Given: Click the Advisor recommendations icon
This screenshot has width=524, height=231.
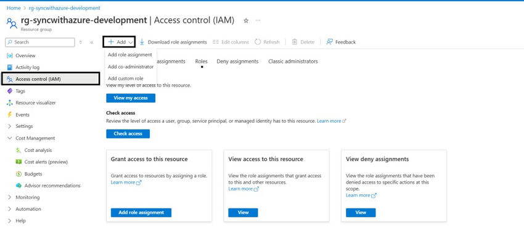Looking at the screenshot, I should click(x=18, y=186).
